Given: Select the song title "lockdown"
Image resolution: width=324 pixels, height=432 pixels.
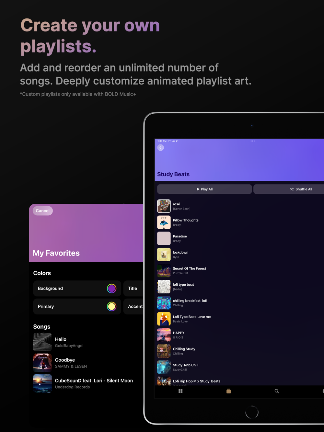Looking at the screenshot, I should pos(180,253).
